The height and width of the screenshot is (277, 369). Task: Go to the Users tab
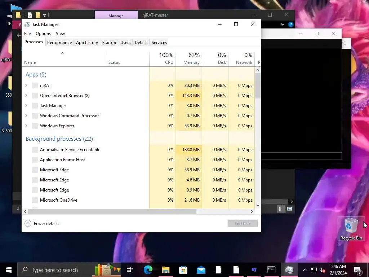click(x=125, y=43)
